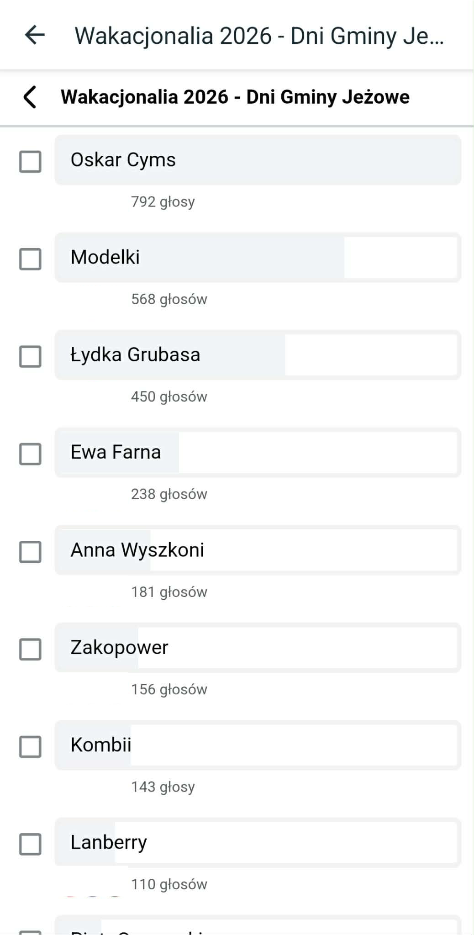Tick the Lanberry checkbox
Screen dimensions: 474x935
[30, 844]
